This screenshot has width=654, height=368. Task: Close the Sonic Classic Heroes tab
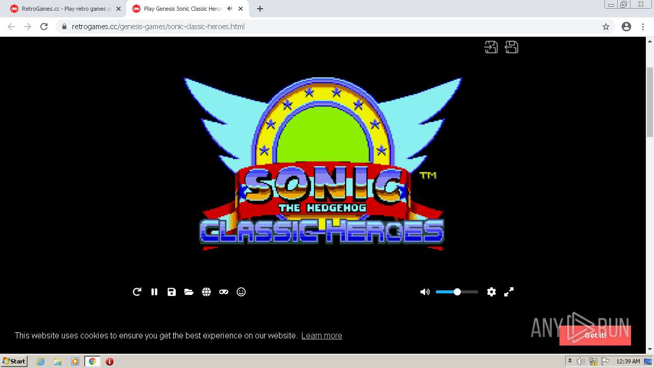coord(241,9)
